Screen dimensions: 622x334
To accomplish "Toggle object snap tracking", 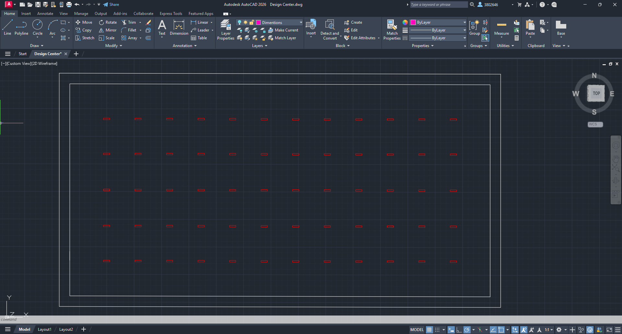I will click(493, 330).
